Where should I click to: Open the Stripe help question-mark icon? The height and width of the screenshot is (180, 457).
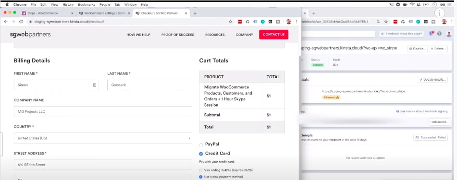point(440,34)
